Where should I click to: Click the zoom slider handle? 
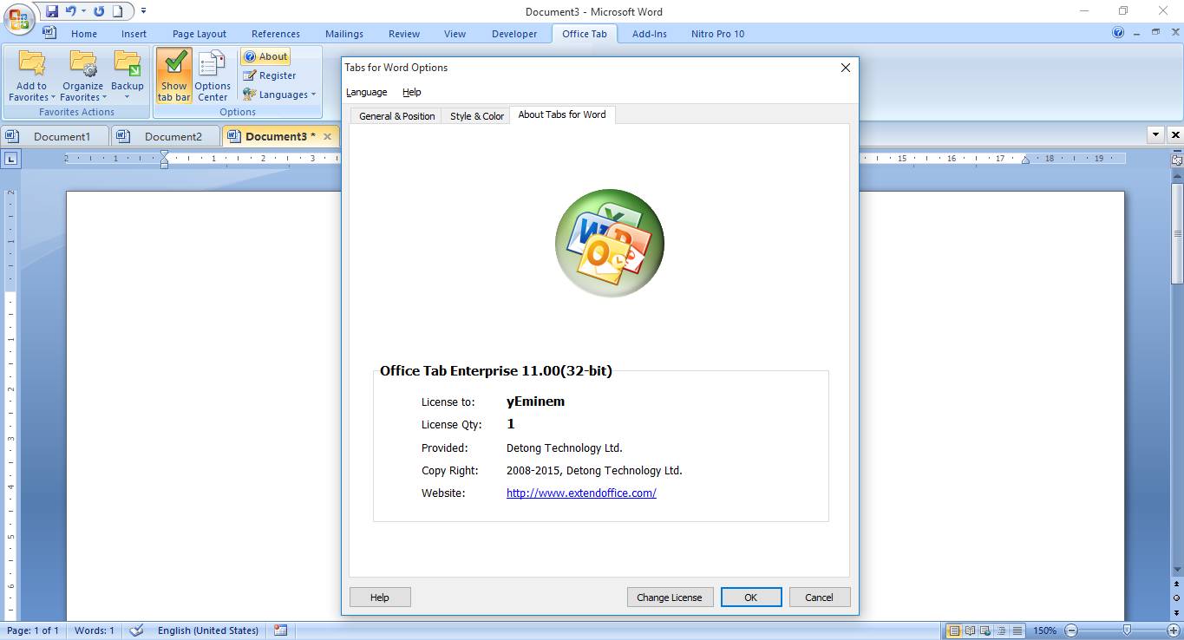coord(1126,630)
